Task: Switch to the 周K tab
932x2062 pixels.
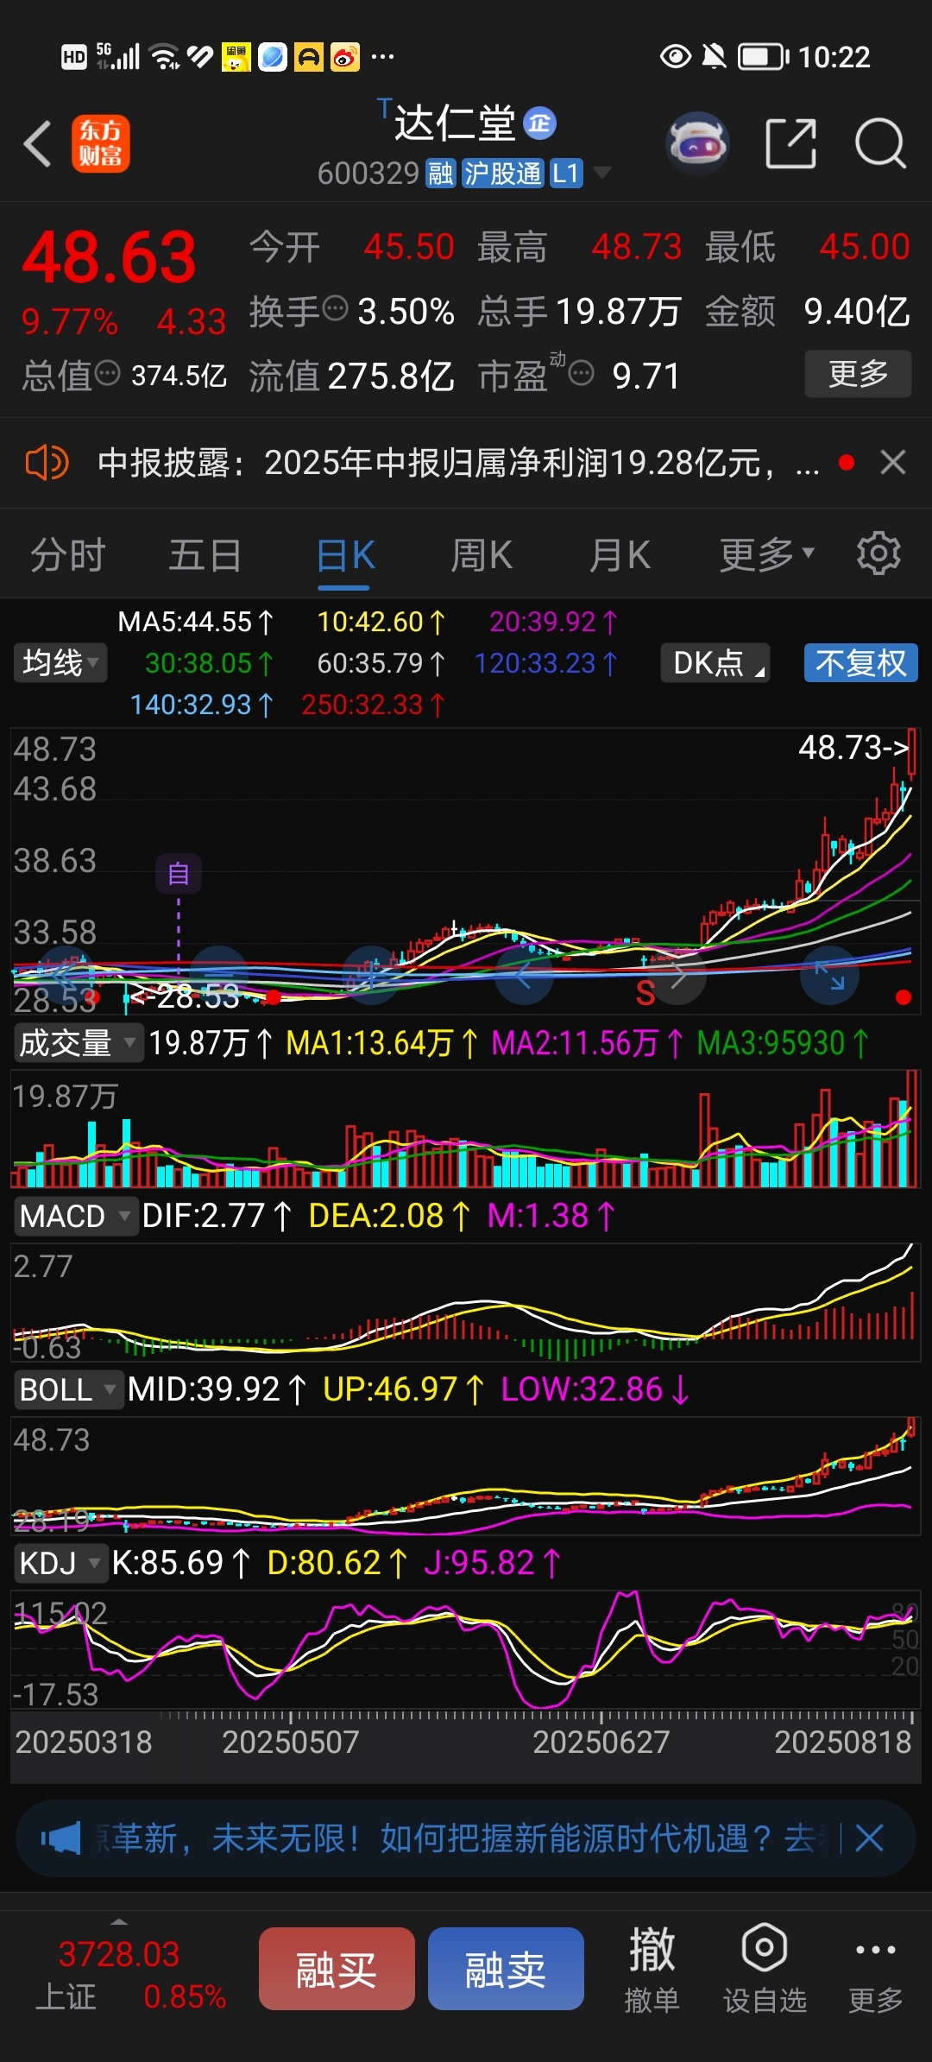Action: click(x=482, y=554)
